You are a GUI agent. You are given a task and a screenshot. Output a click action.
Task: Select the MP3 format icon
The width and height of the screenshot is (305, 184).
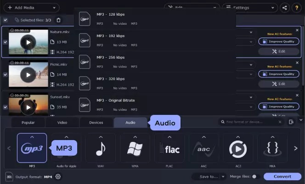32,148
